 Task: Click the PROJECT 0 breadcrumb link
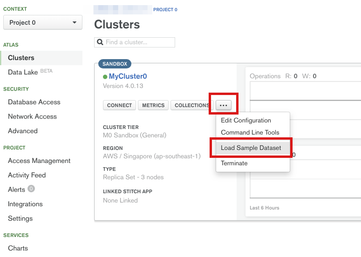pos(165,10)
